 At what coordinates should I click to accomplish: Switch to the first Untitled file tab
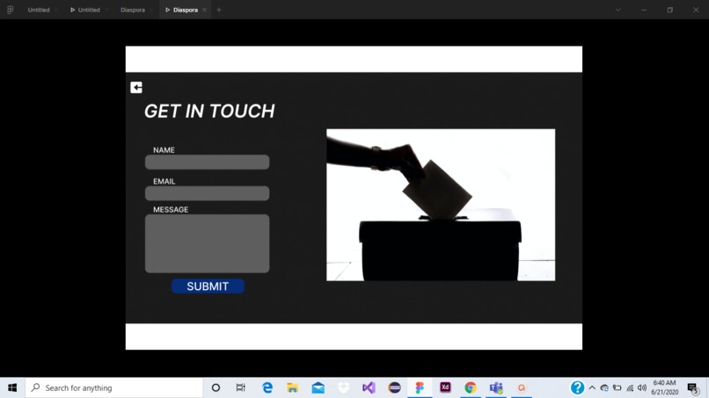(39, 10)
